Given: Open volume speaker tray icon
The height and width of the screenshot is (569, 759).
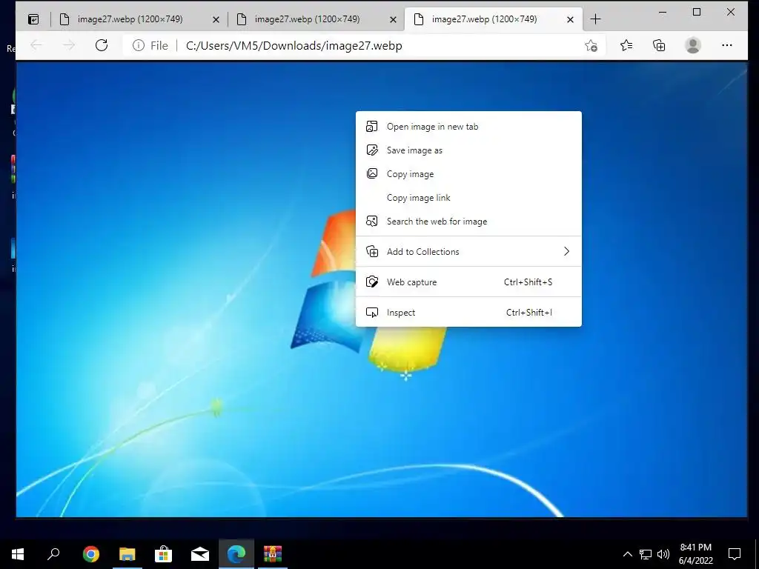Looking at the screenshot, I should tap(663, 554).
